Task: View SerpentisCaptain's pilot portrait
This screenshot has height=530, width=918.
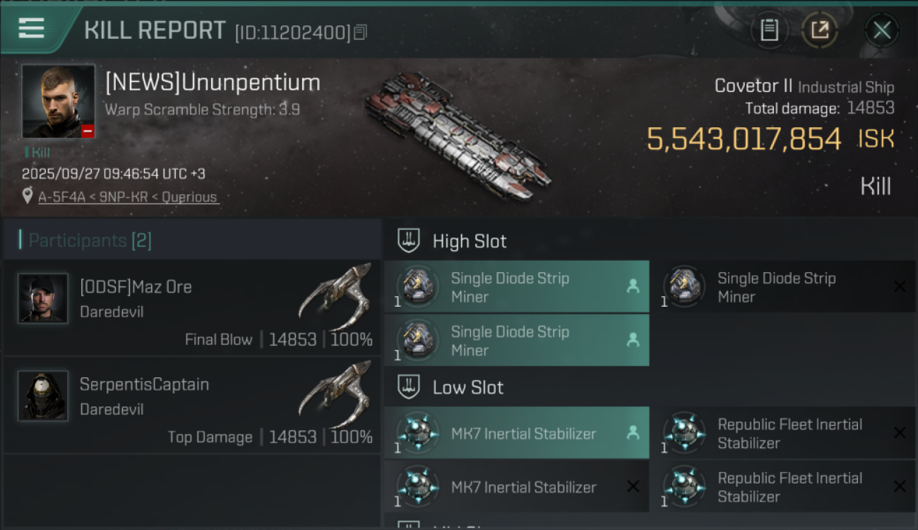Action: click(x=43, y=396)
